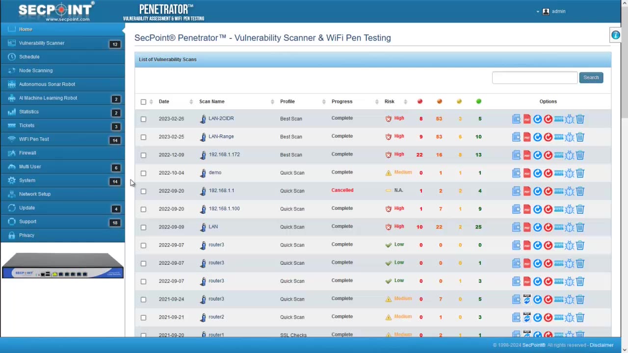Screen dimensions: 628x353
Task: Click bug icon for 192.168.1.172 scan
Action: [x=569, y=155]
